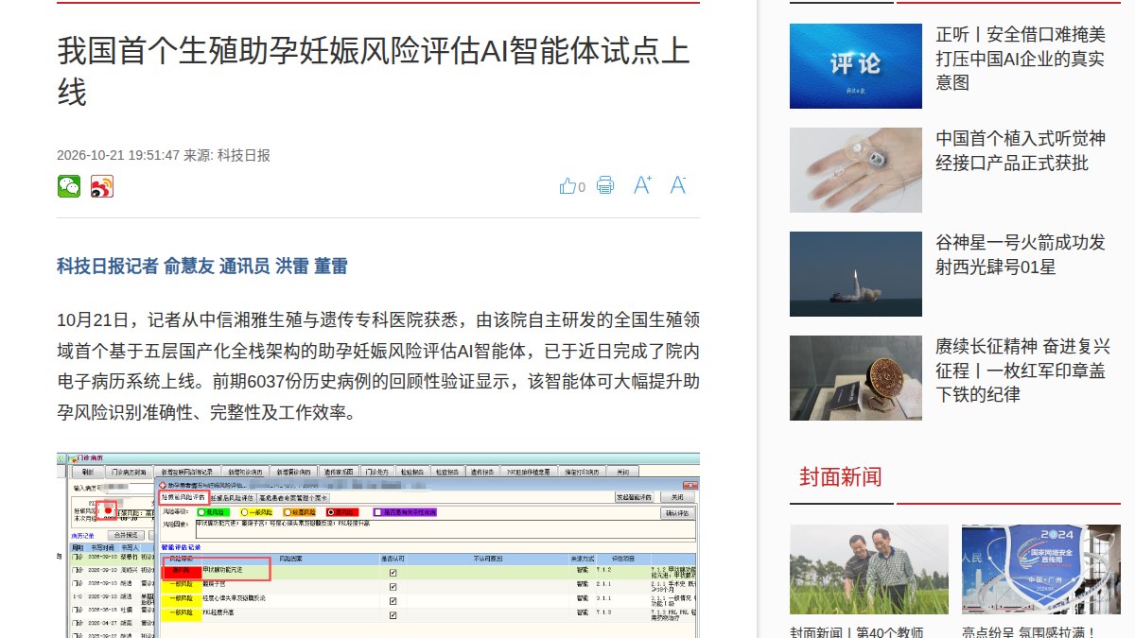
Task: Select the paragraph starting 10月21日，记者从中信湘雅
Action: [x=378, y=366]
